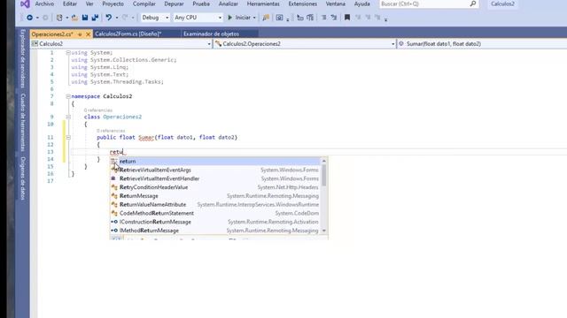Click the pin icon on the Operaciones2.cs tab
The width and height of the screenshot is (567, 318).
tap(80, 34)
